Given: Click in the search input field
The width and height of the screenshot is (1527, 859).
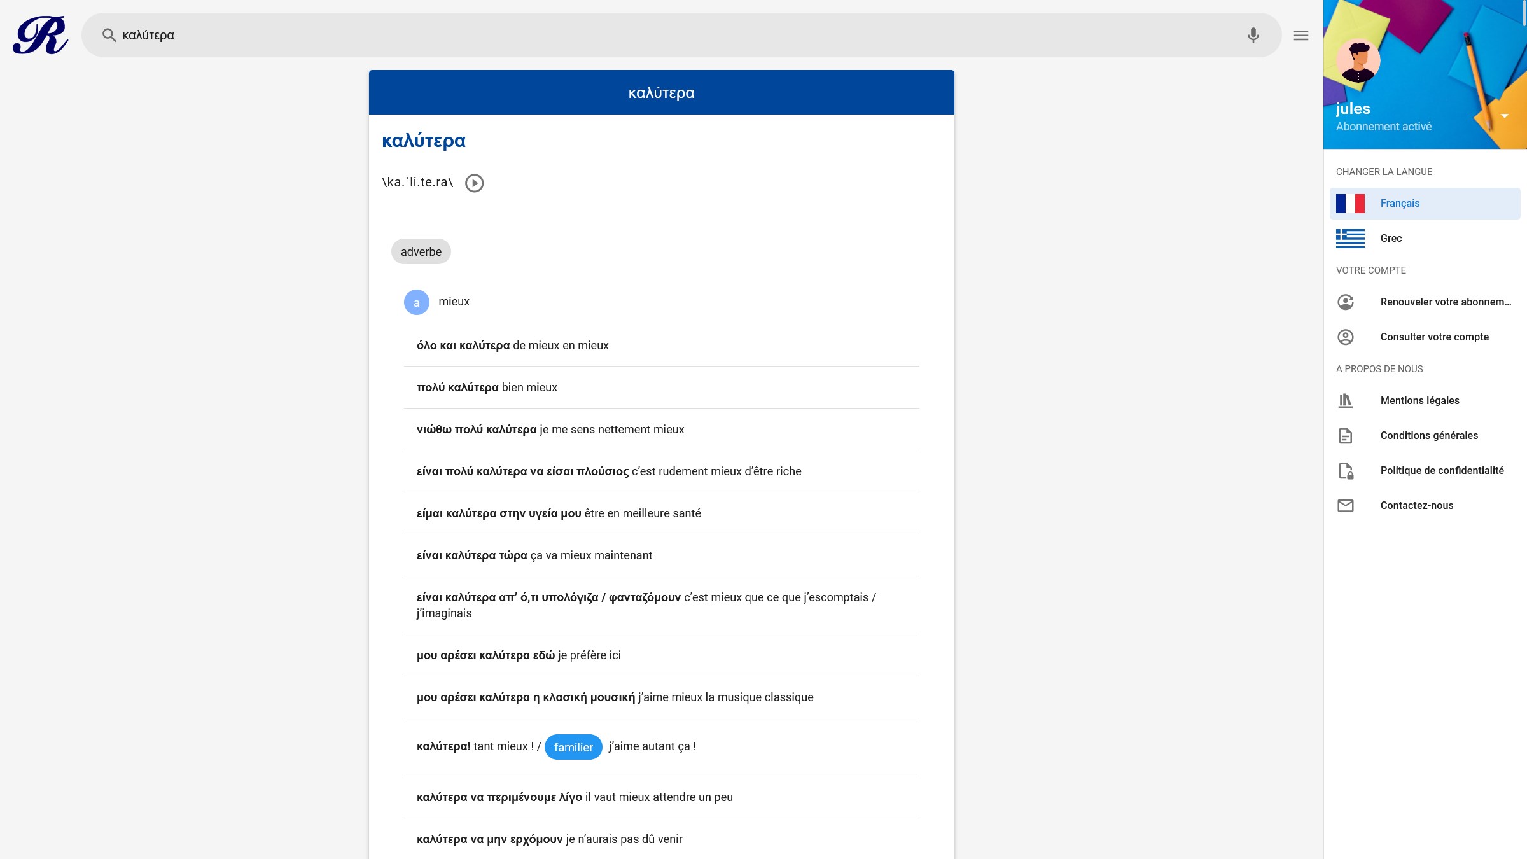Looking at the screenshot, I should pyautogui.click(x=636, y=35).
